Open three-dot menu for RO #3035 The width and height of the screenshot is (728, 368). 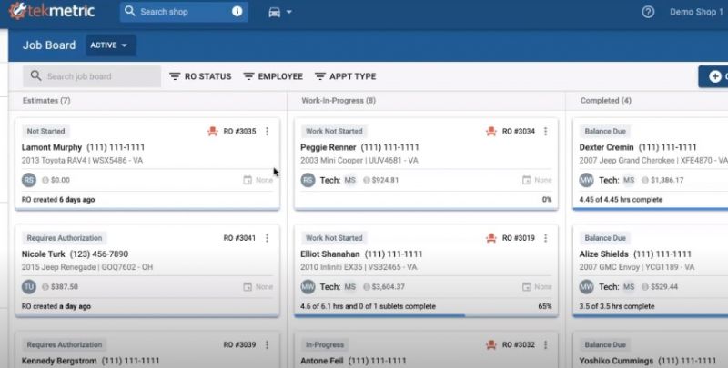coord(267,132)
